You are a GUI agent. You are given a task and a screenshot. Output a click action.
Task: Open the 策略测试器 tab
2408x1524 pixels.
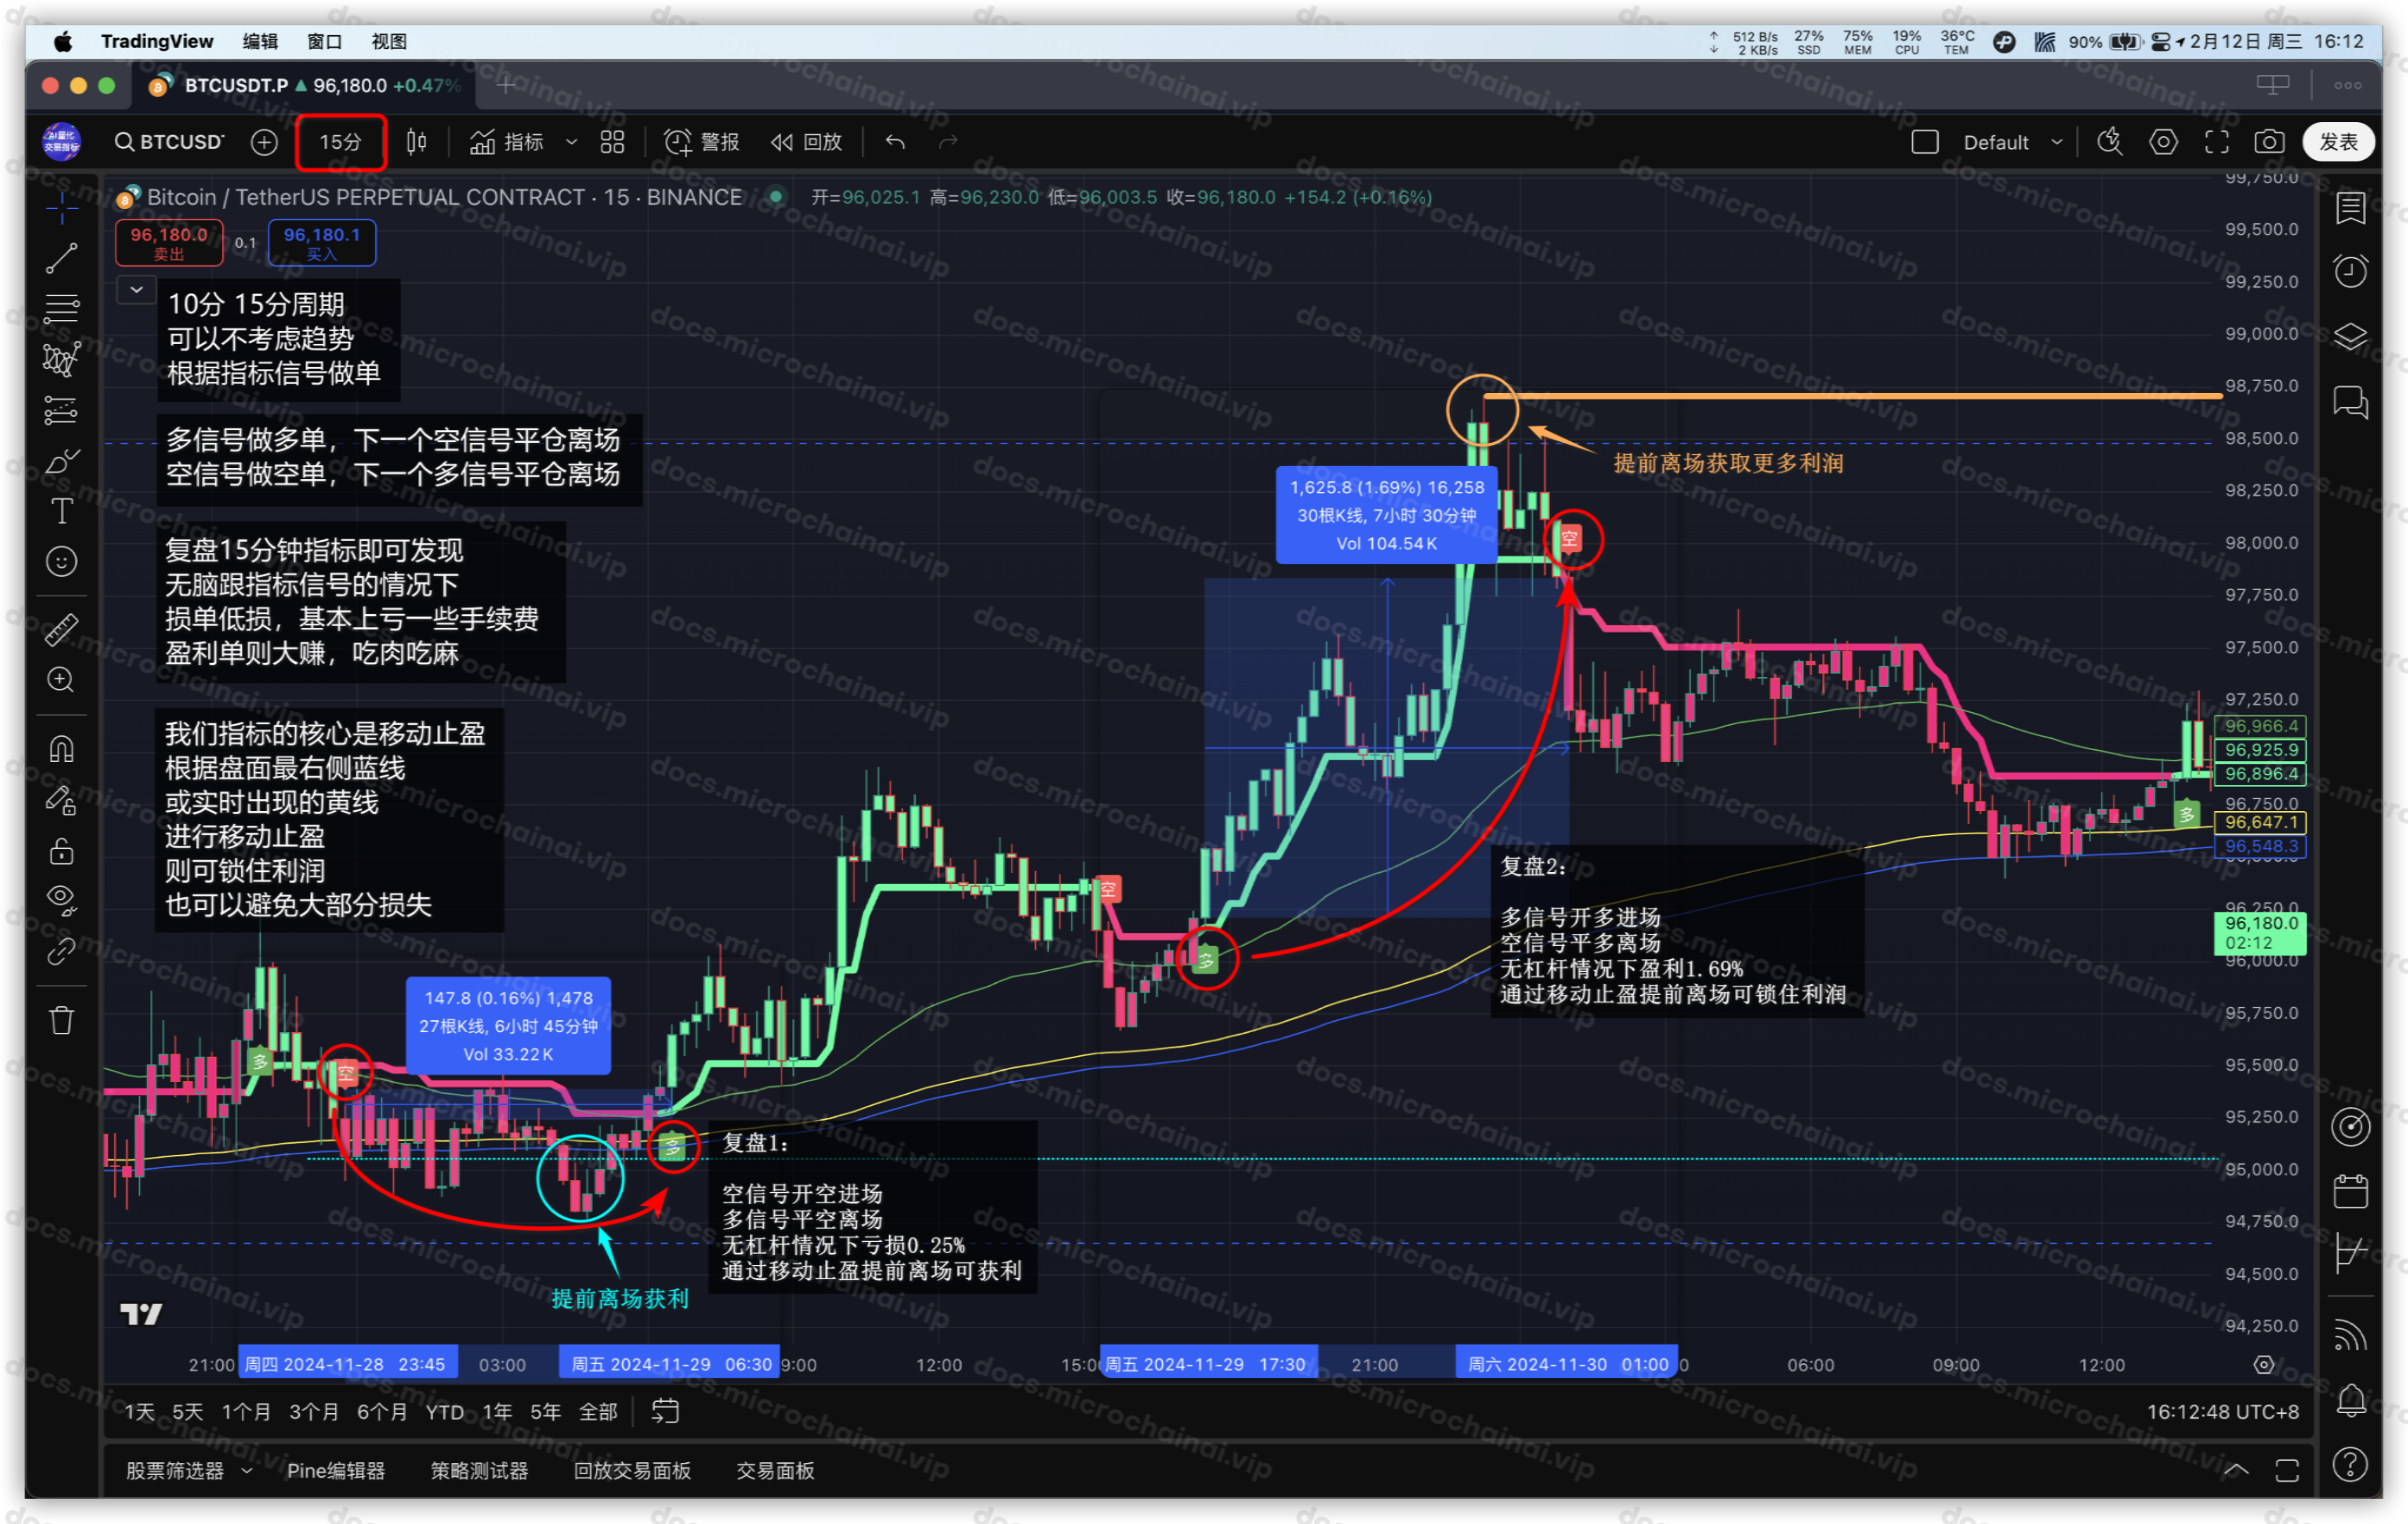479,1471
